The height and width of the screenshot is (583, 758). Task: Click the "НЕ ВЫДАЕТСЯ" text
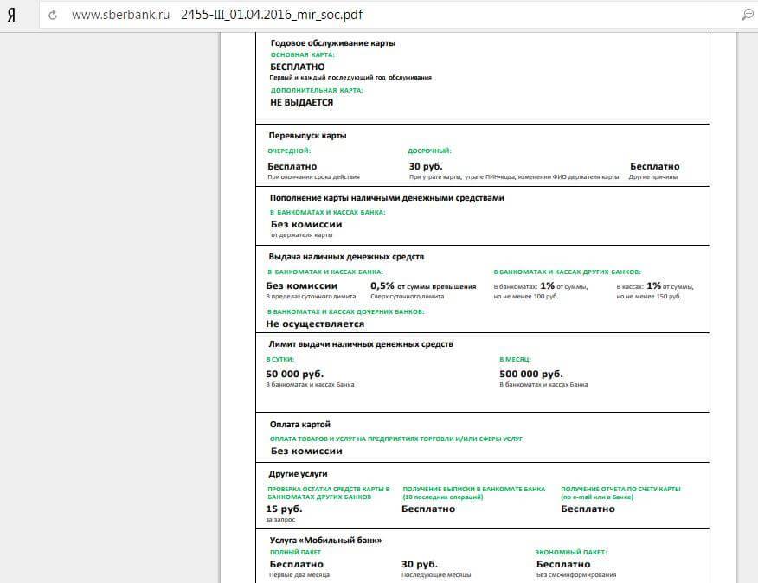pyautogui.click(x=301, y=102)
